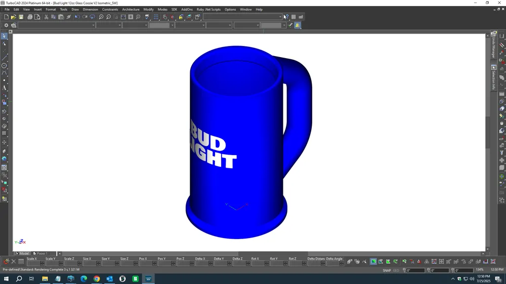The width and height of the screenshot is (506, 284).
Task: Save the drawing with the disk icon
Action: [21, 17]
